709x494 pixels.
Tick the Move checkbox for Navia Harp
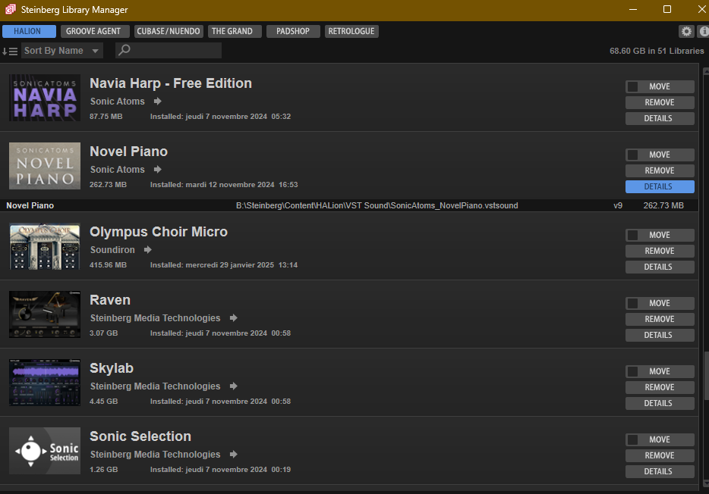pyautogui.click(x=632, y=86)
